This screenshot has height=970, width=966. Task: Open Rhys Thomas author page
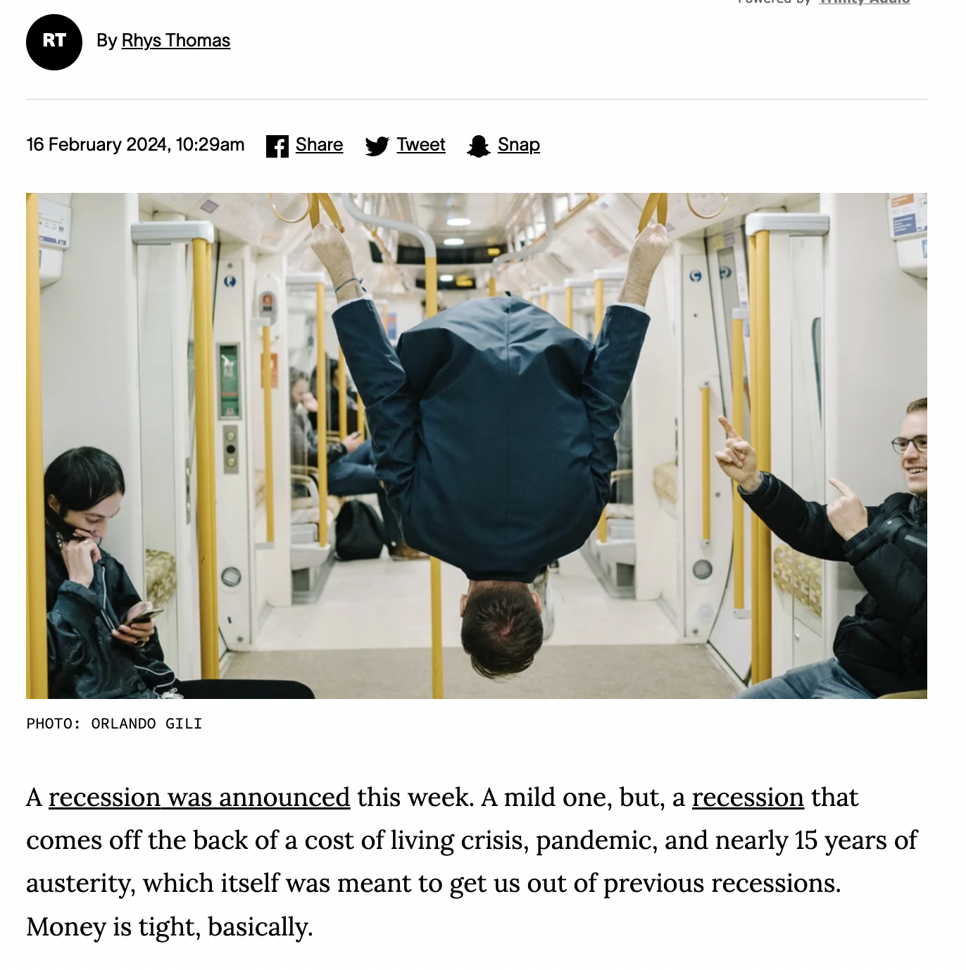coord(176,41)
